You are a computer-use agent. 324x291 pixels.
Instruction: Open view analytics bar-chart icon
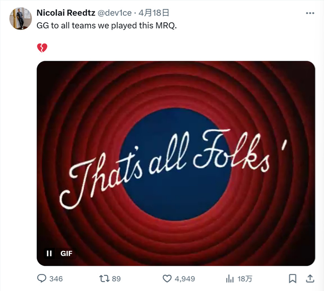click(230, 278)
